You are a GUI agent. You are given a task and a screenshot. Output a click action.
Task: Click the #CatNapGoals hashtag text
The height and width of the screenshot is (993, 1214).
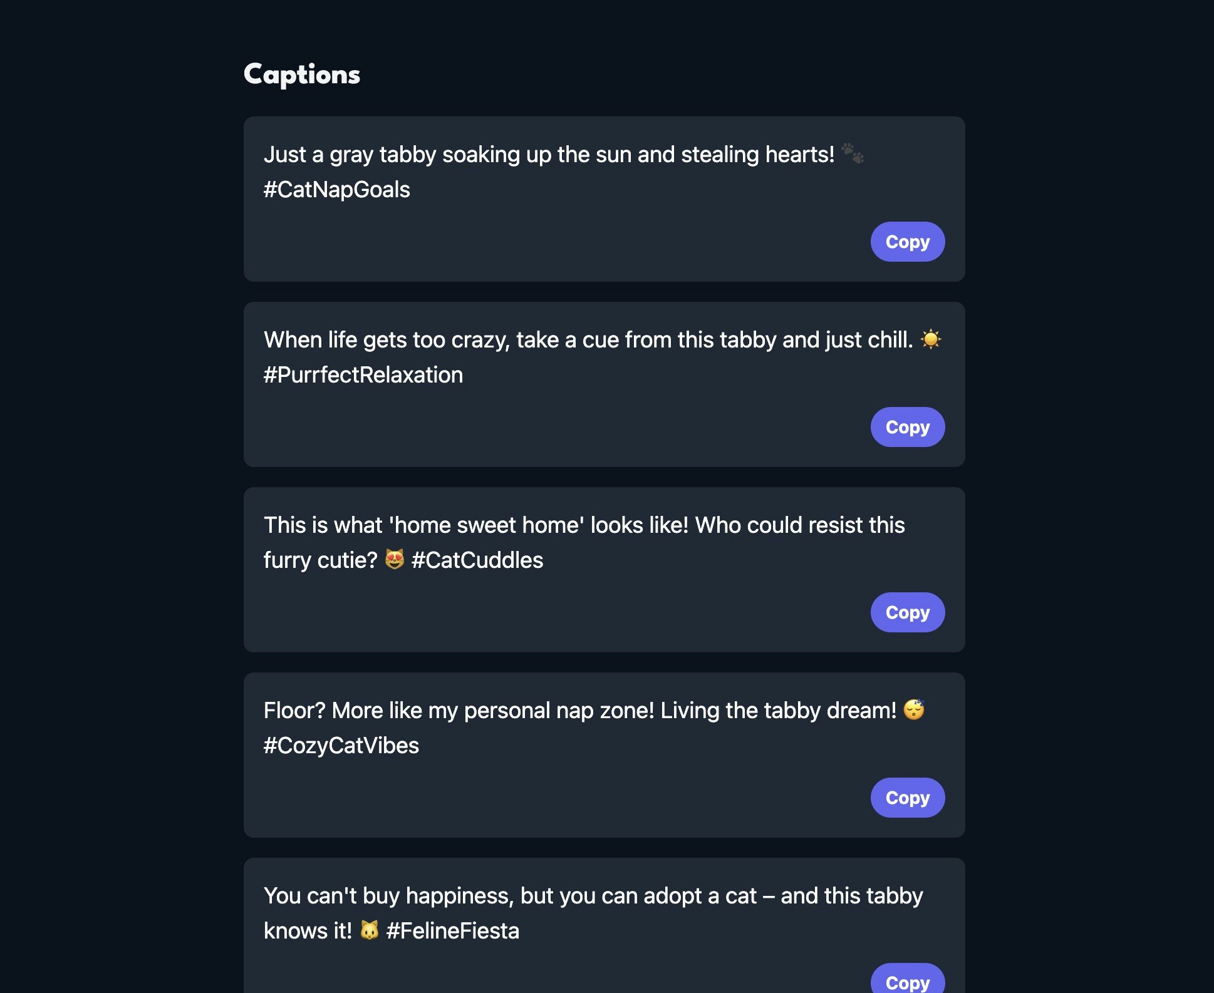pyautogui.click(x=336, y=188)
